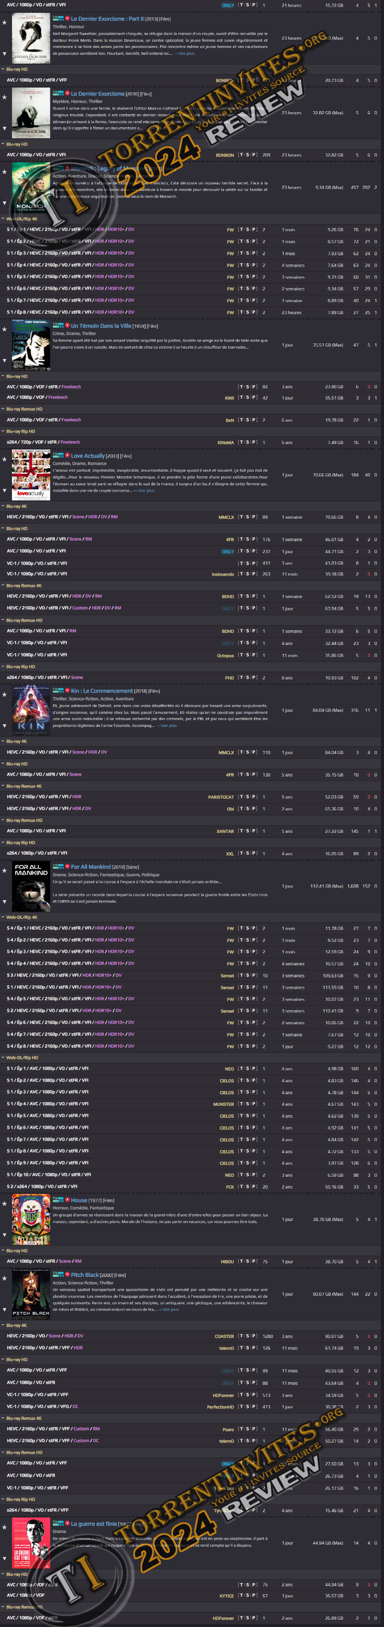Click the Pitch Black poster image
Viewport: 384px width, 1627px height.
pos(31,1294)
